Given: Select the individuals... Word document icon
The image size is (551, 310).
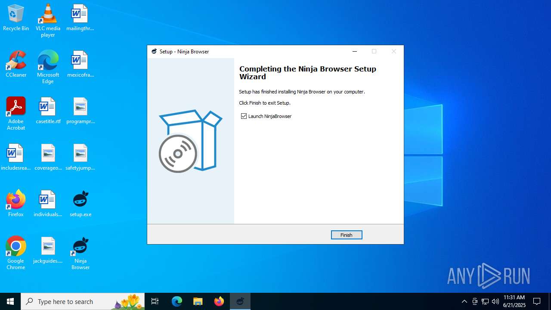Looking at the screenshot, I should (48, 204).
